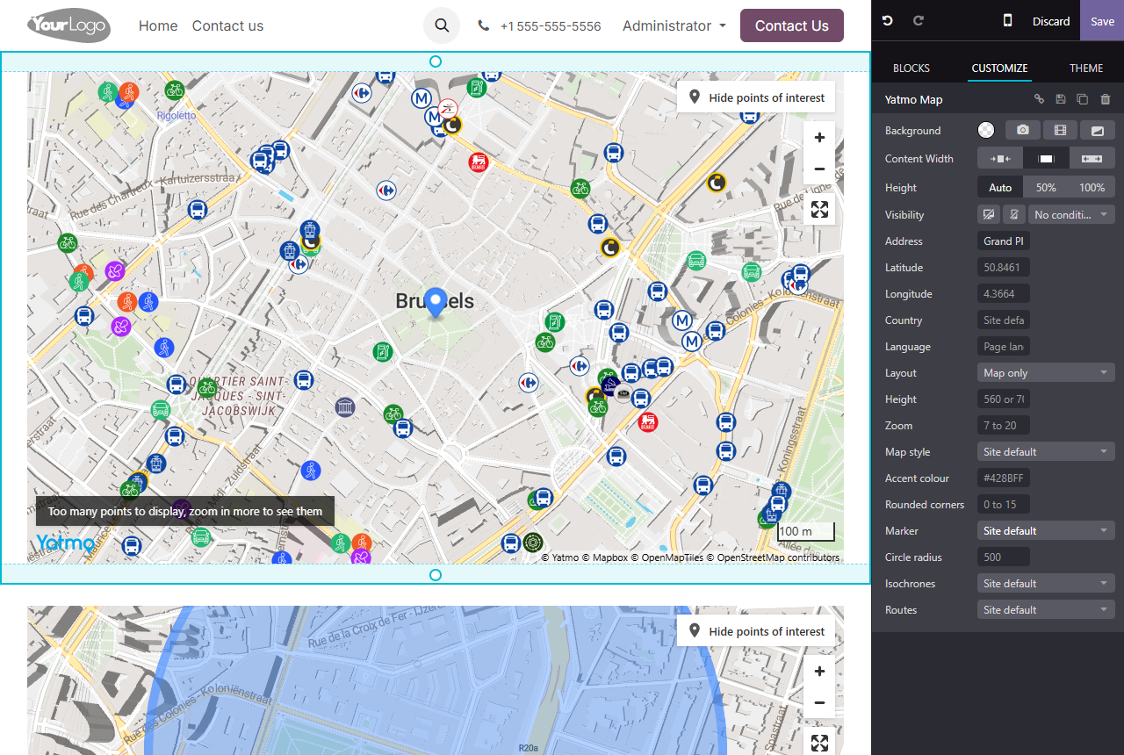Open the background shape option
The image size is (1124, 755).
coord(1098,130)
